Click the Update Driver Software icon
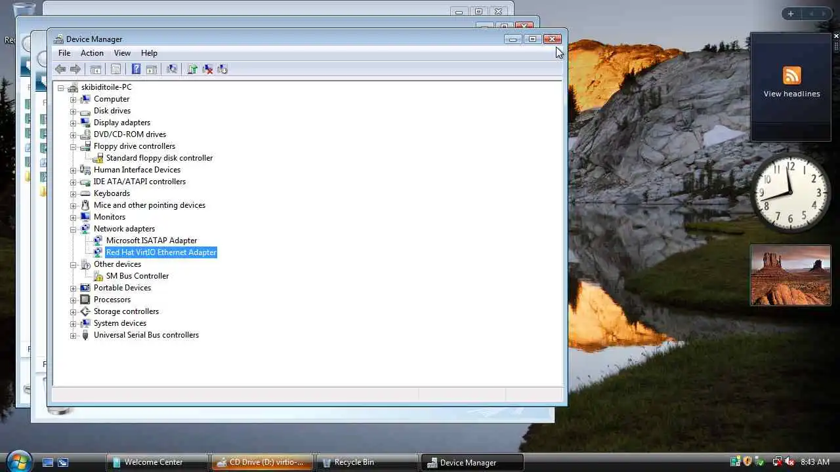The image size is (840, 472). pyautogui.click(x=192, y=69)
